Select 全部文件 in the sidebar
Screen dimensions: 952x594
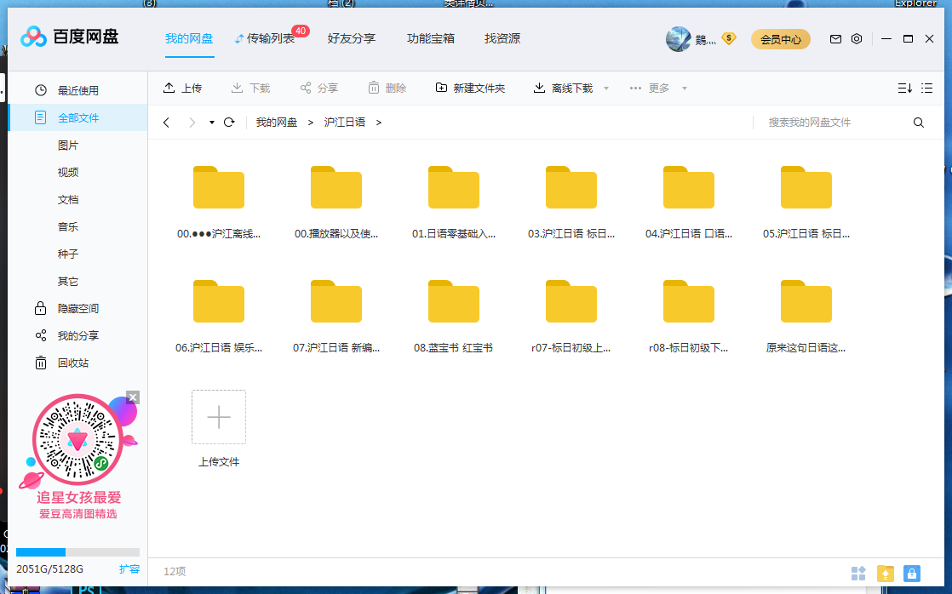tap(77, 117)
